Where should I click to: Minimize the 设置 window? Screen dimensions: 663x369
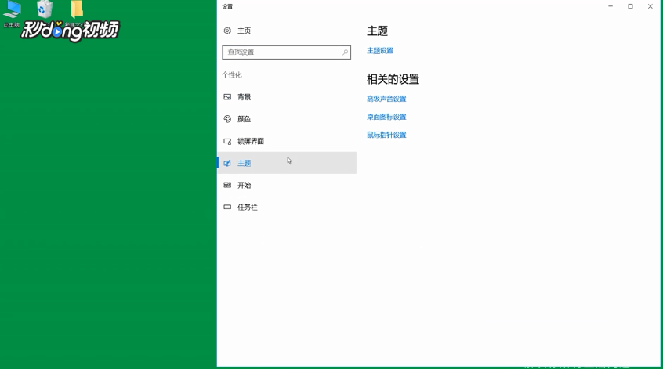click(610, 6)
